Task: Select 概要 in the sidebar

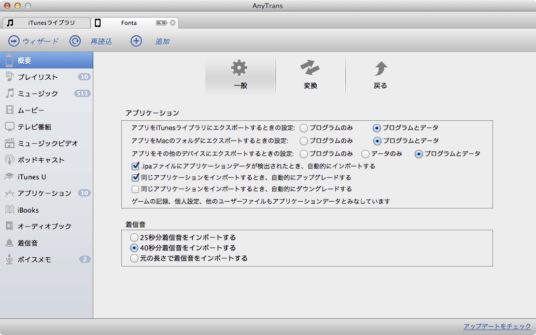Action: pos(47,61)
